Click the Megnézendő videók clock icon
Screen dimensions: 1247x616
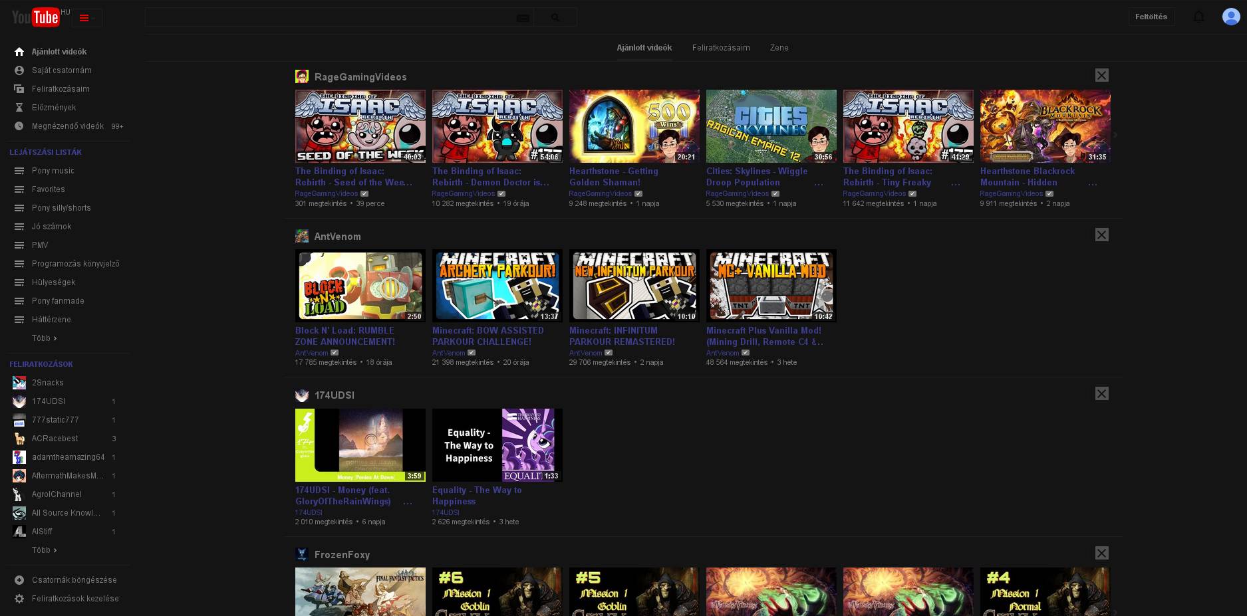[x=19, y=126]
